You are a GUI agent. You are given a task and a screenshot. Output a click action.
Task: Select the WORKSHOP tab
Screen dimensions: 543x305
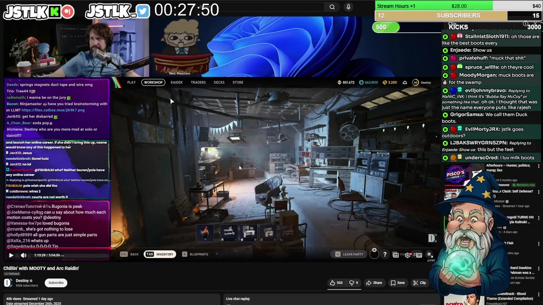(153, 82)
